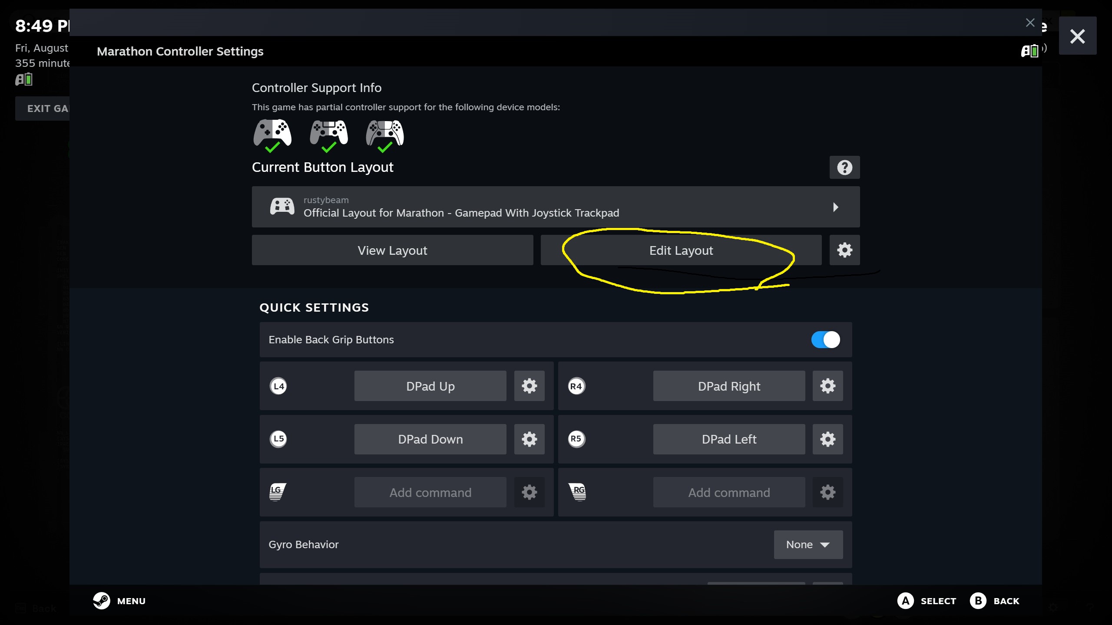The width and height of the screenshot is (1112, 625).
Task: Open layout settings gear beside Edit Layout
Action: point(844,250)
